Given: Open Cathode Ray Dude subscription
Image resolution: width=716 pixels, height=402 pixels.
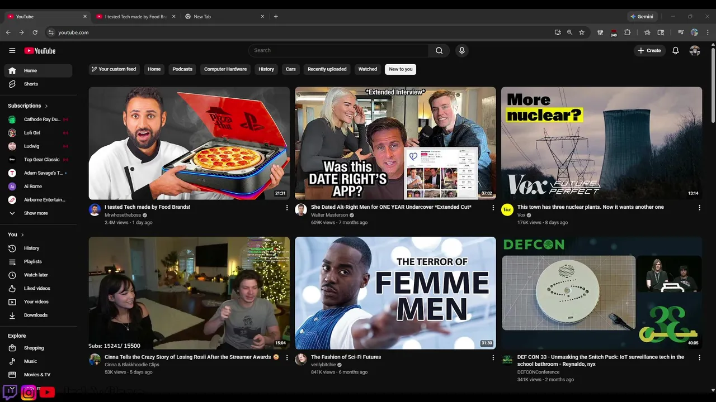Looking at the screenshot, I should (38, 119).
